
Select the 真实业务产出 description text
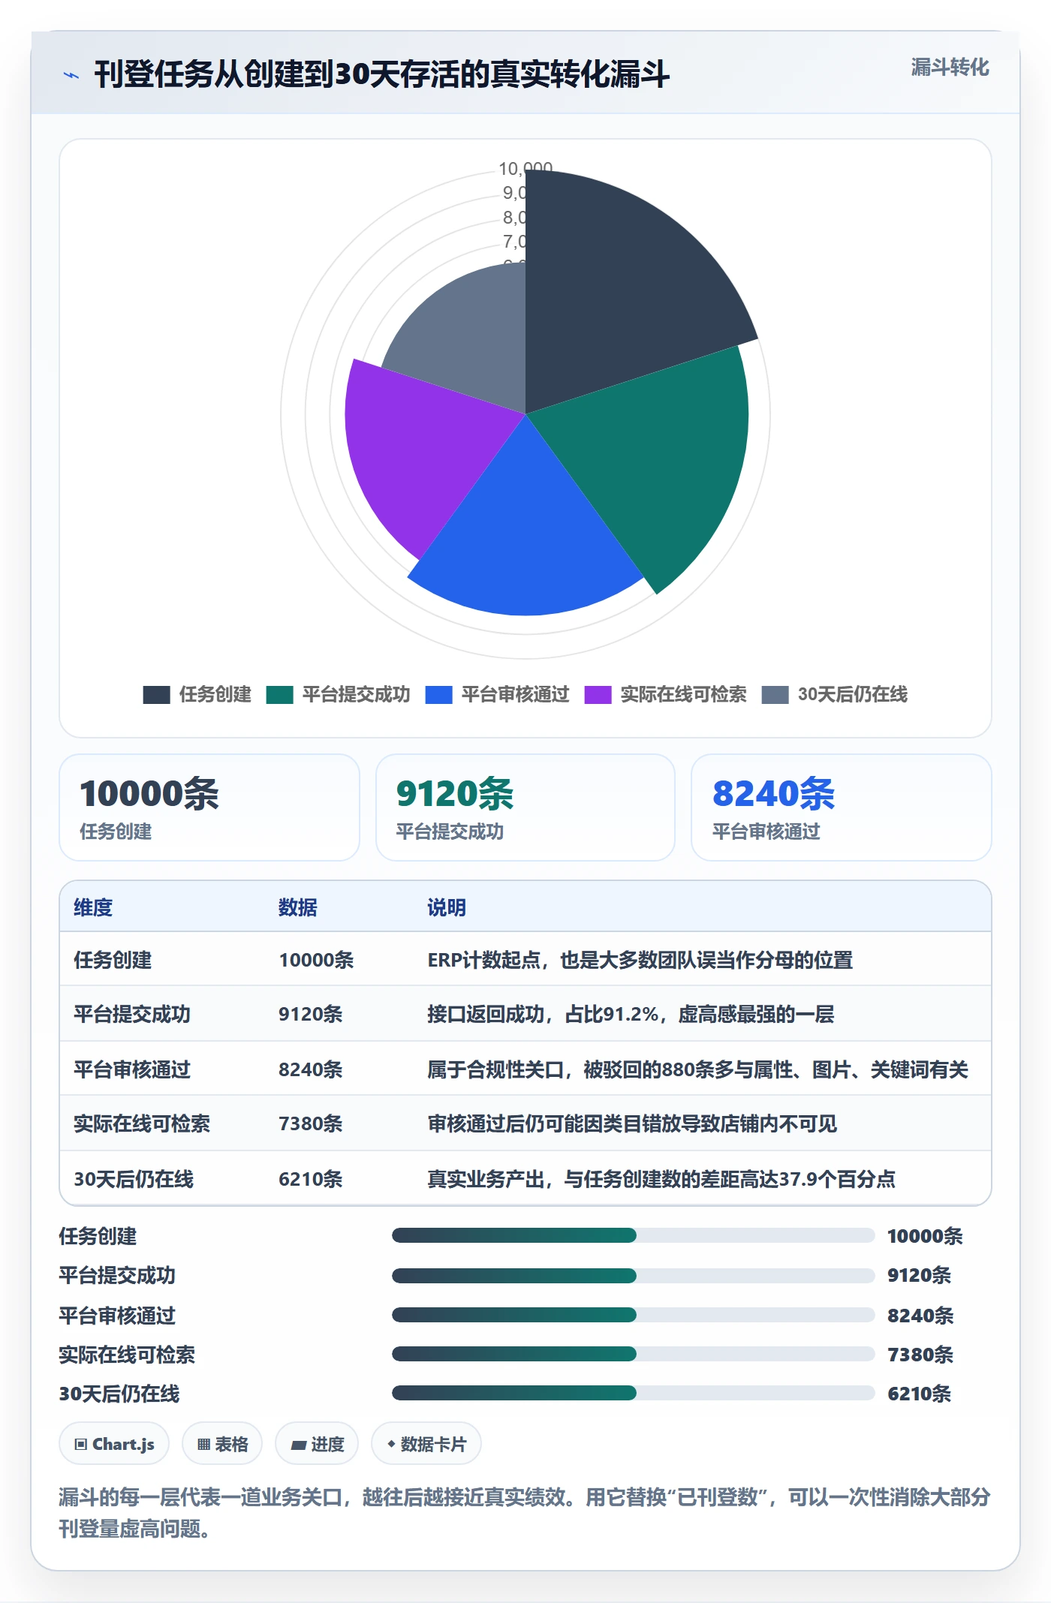[661, 1179]
